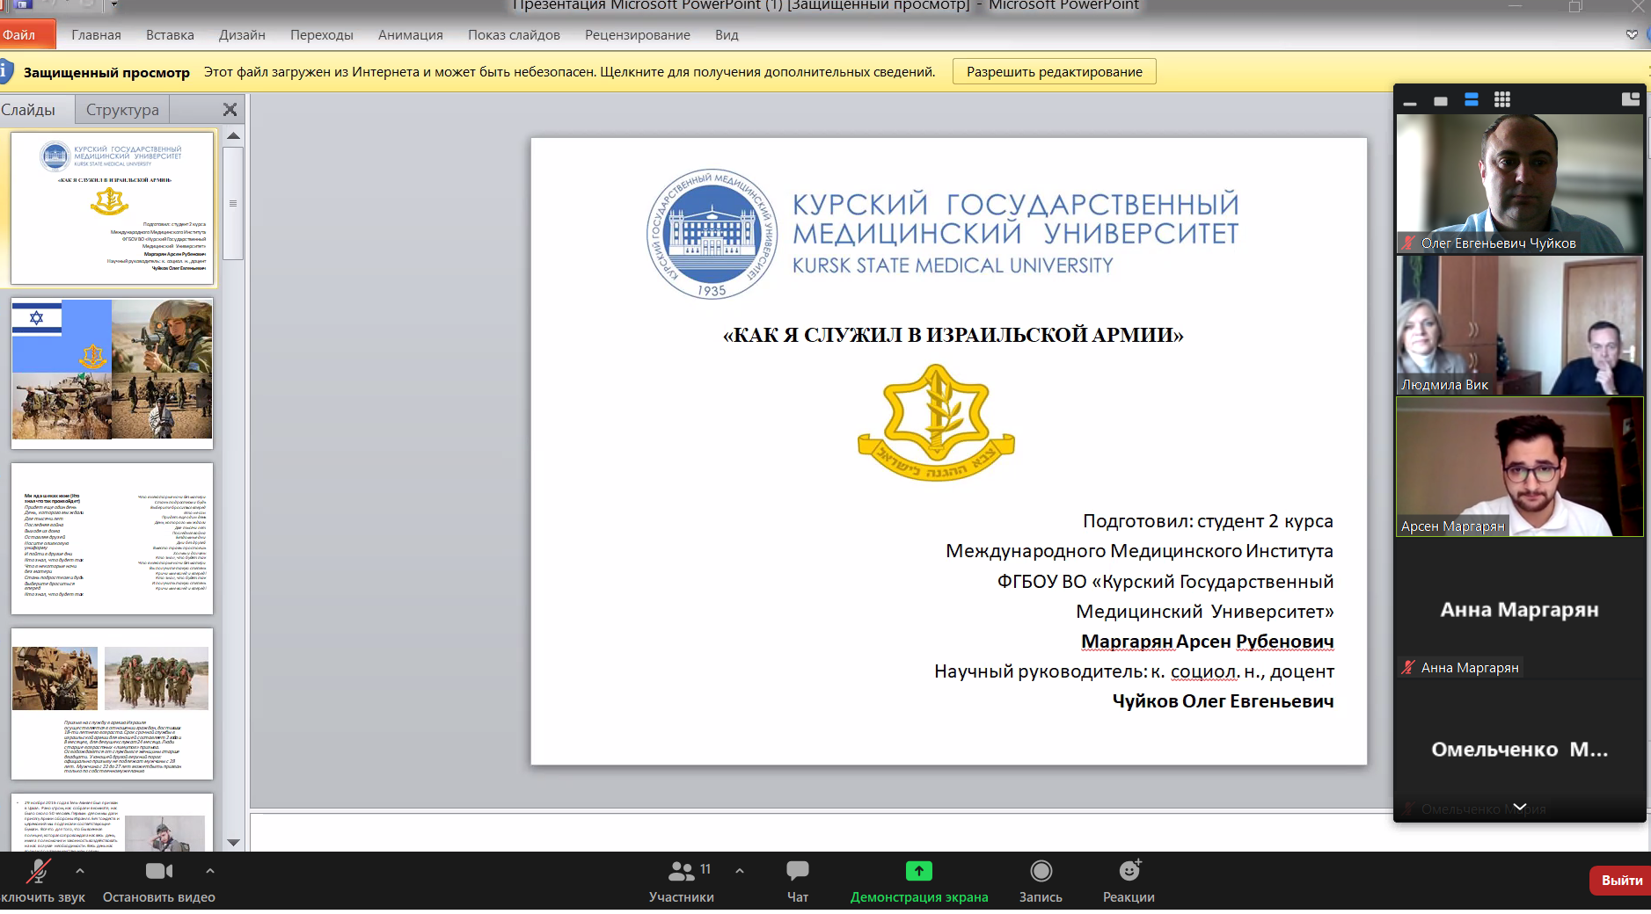Click the pop-out layout icon in Zoom panel
The image size is (1651, 914).
pos(1630,99)
